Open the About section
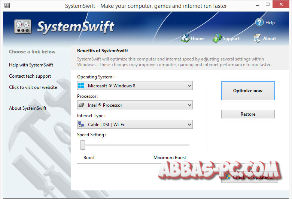This screenshot has height=199, width=292. pyautogui.click(x=269, y=38)
